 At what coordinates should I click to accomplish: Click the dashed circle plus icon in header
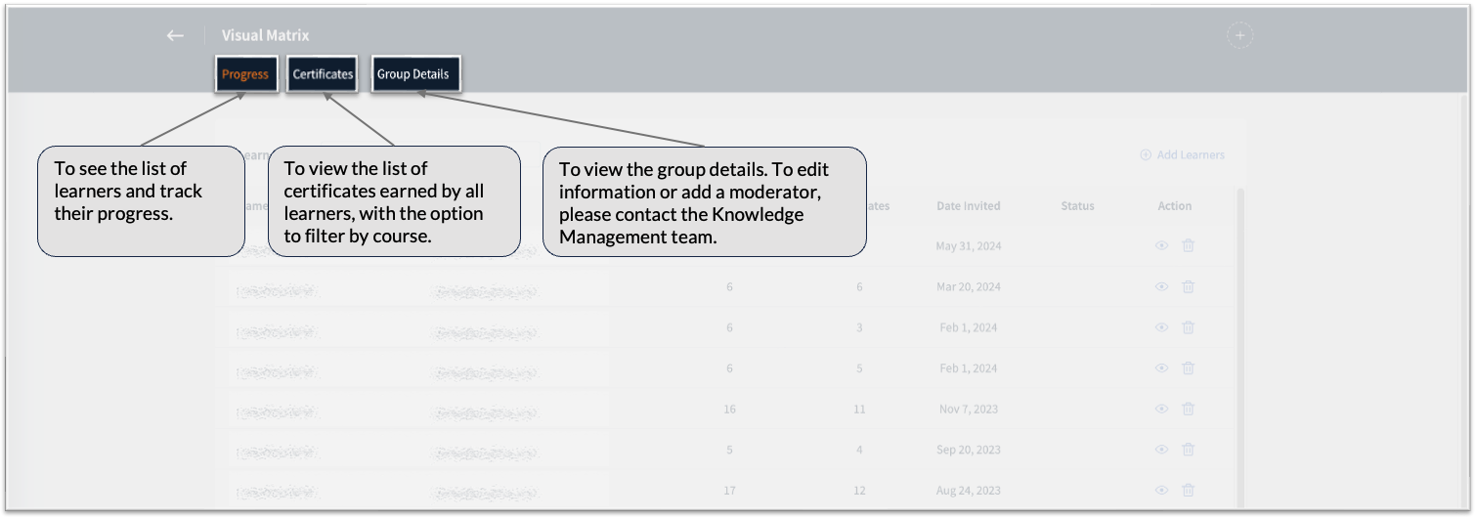click(x=1239, y=35)
